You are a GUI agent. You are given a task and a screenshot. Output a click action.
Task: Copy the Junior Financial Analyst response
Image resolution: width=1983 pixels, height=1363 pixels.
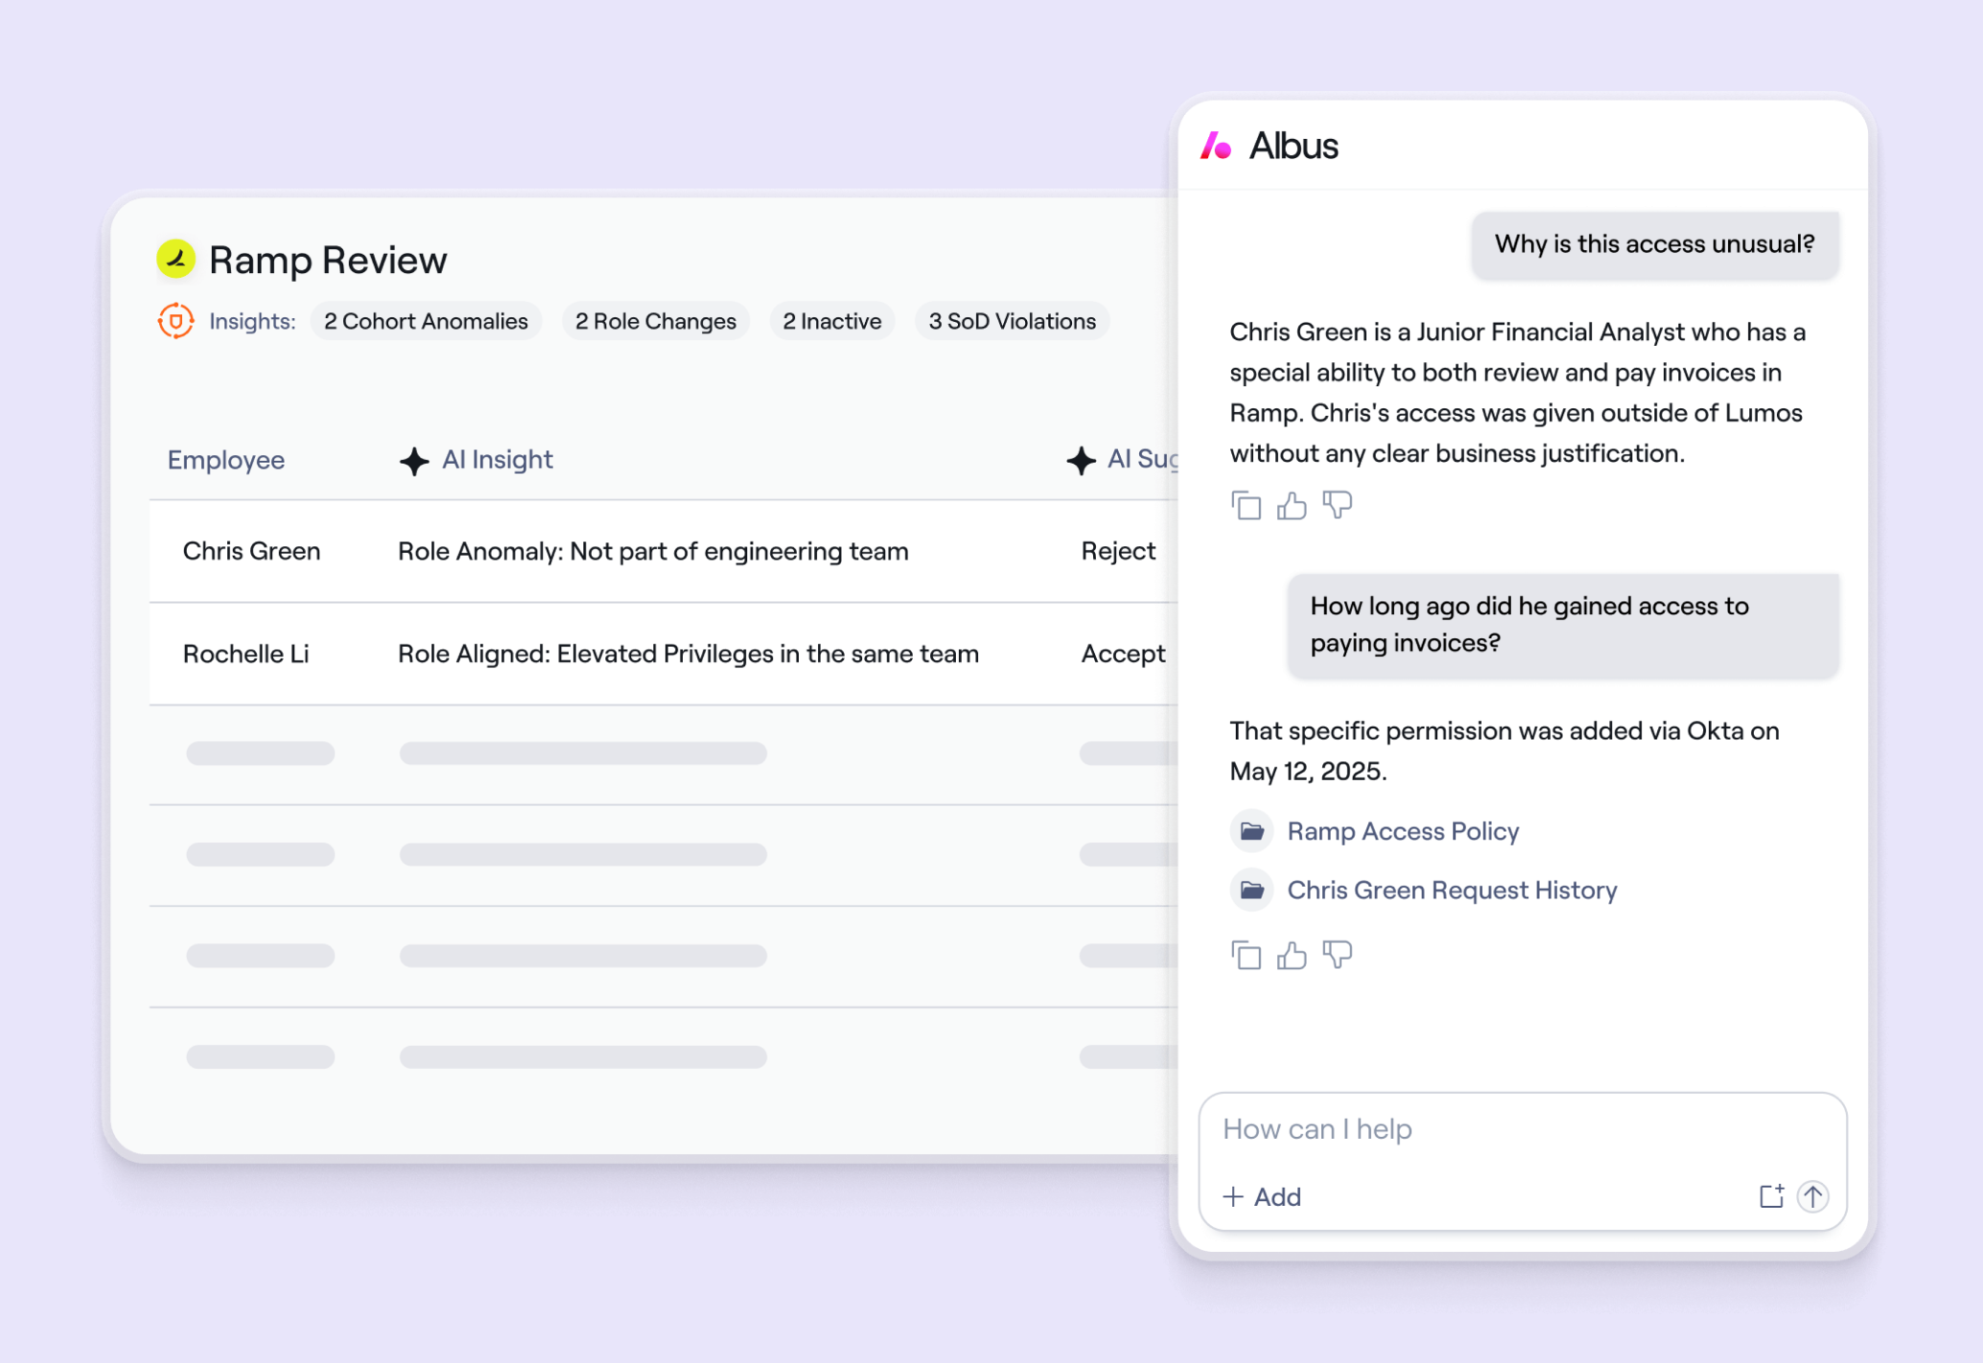click(x=1246, y=505)
